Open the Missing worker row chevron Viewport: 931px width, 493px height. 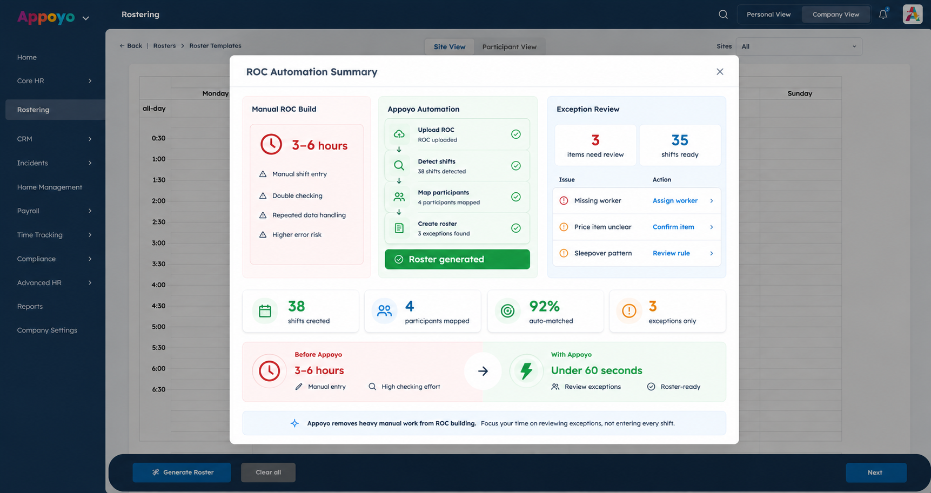point(712,201)
